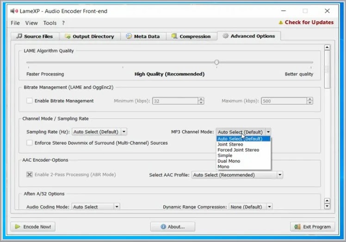The height and width of the screenshot is (242, 346).
Task: Choose Mono channel mode
Action: click(x=243, y=167)
